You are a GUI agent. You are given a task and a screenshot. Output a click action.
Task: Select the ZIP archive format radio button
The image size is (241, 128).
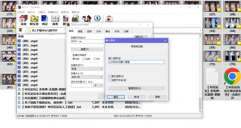point(95,59)
